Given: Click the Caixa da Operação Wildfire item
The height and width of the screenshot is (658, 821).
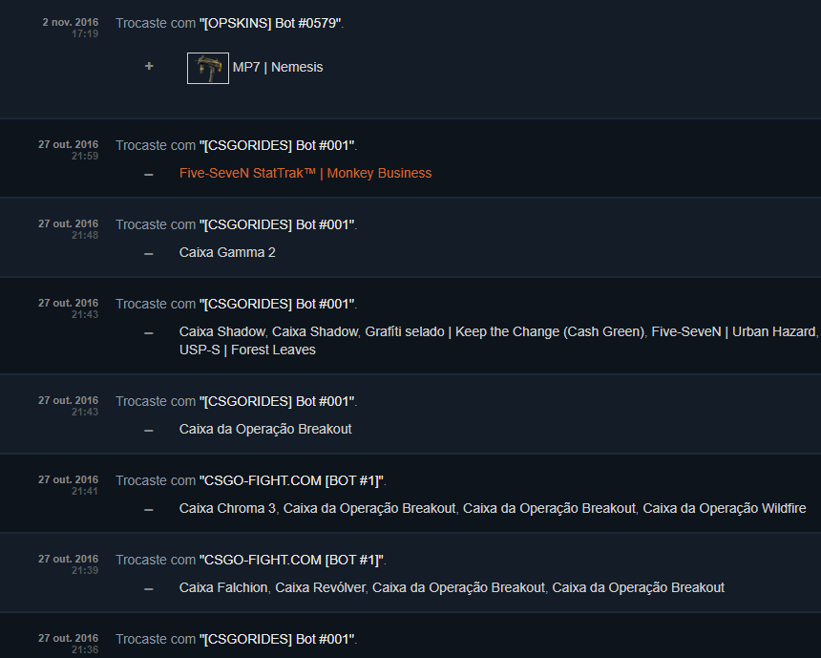Looking at the screenshot, I should coord(725,509).
